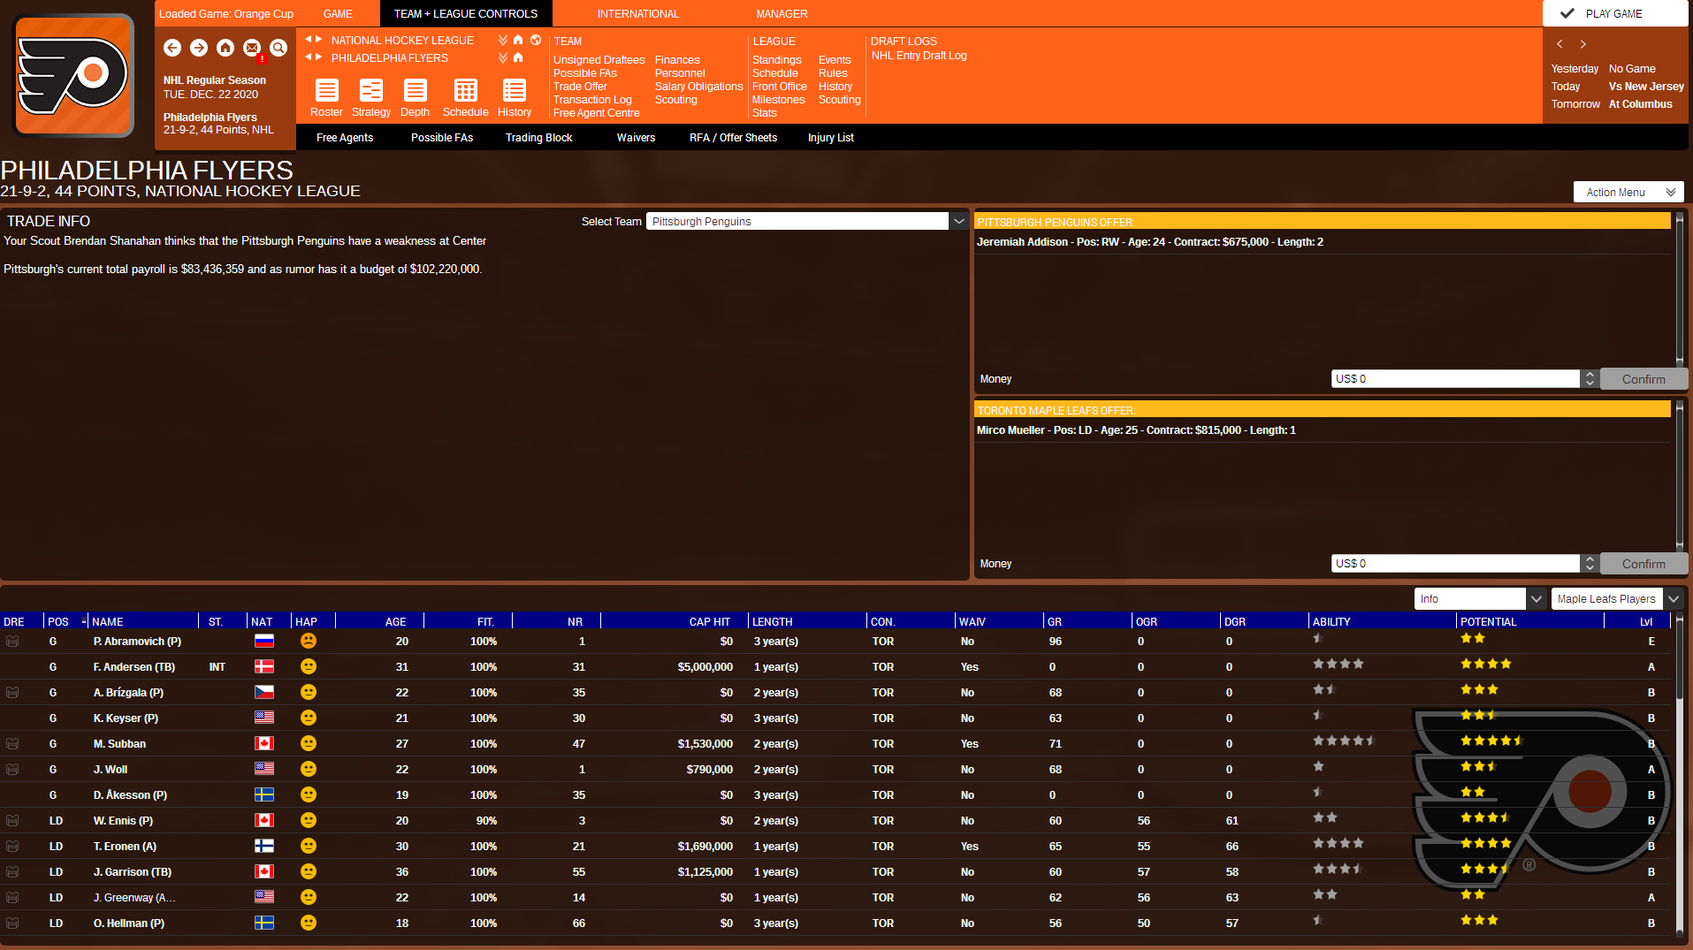
Task: Open the Maple Leafs Players dropdown
Action: 1617,598
